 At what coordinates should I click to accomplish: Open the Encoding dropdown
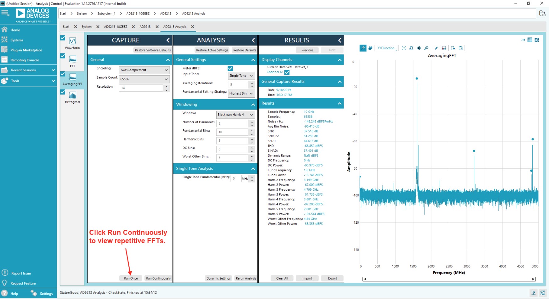click(x=144, y=70)
